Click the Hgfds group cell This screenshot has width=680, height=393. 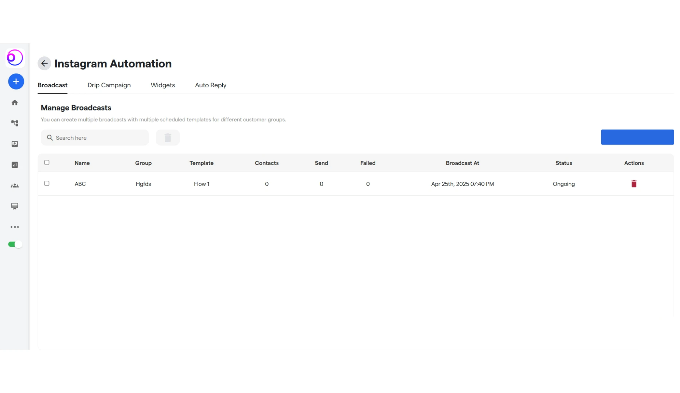click(x=143, y=184)
